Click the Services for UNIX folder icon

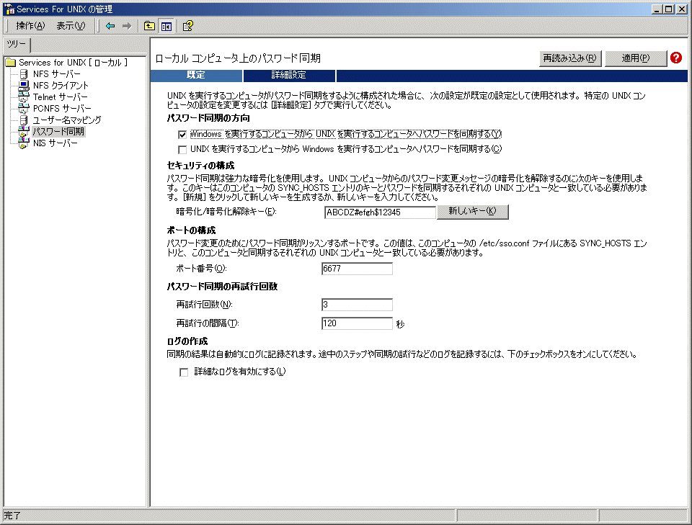(x=11, y=63)
